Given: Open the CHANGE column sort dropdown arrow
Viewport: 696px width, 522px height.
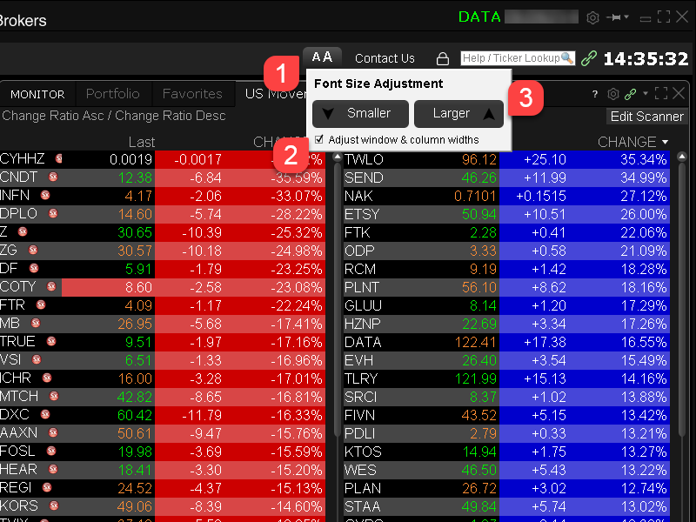Looking at the screenshot, I should point(665,142).
